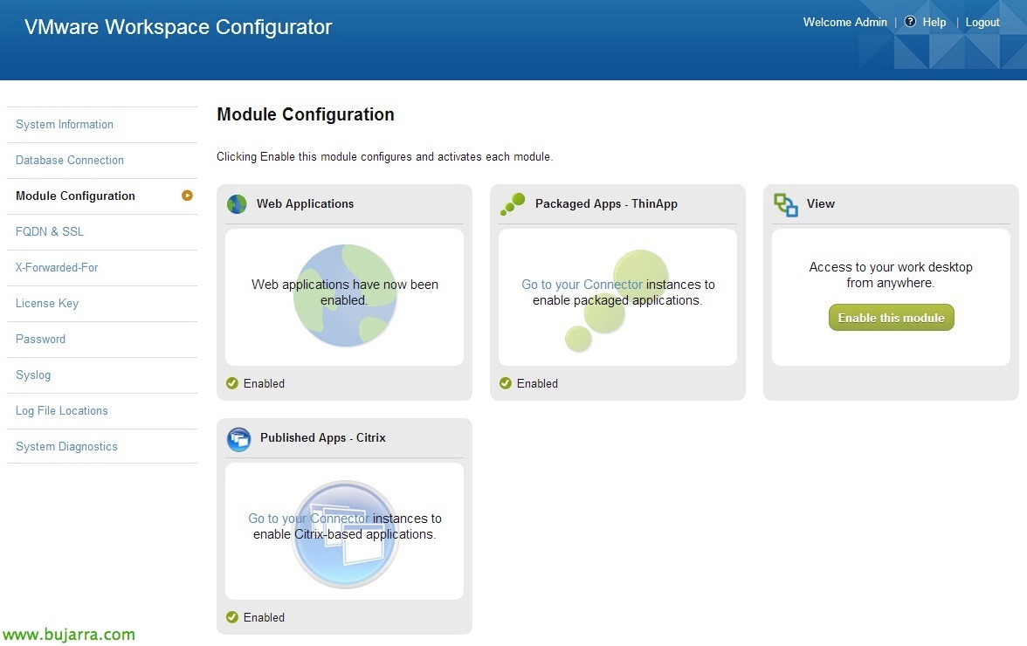Open Database Connection settings
This screenshot has width=1027, height=646.
[70, 161]
